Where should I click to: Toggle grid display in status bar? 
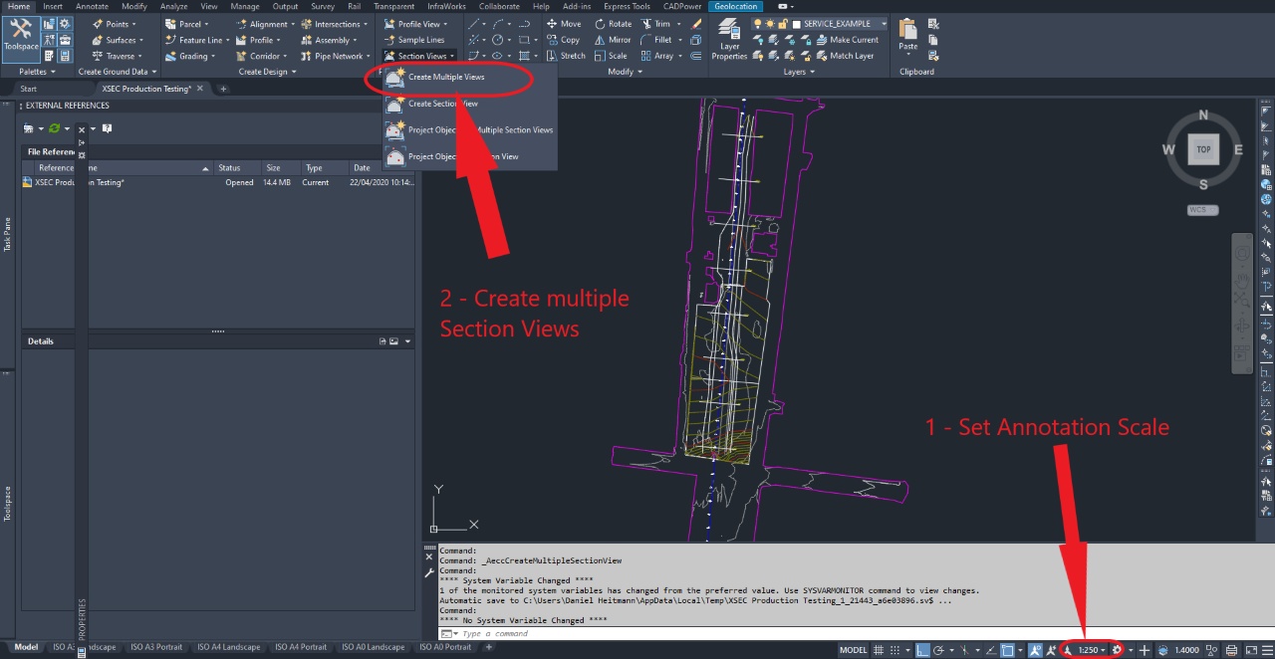(x=880, y=650)
